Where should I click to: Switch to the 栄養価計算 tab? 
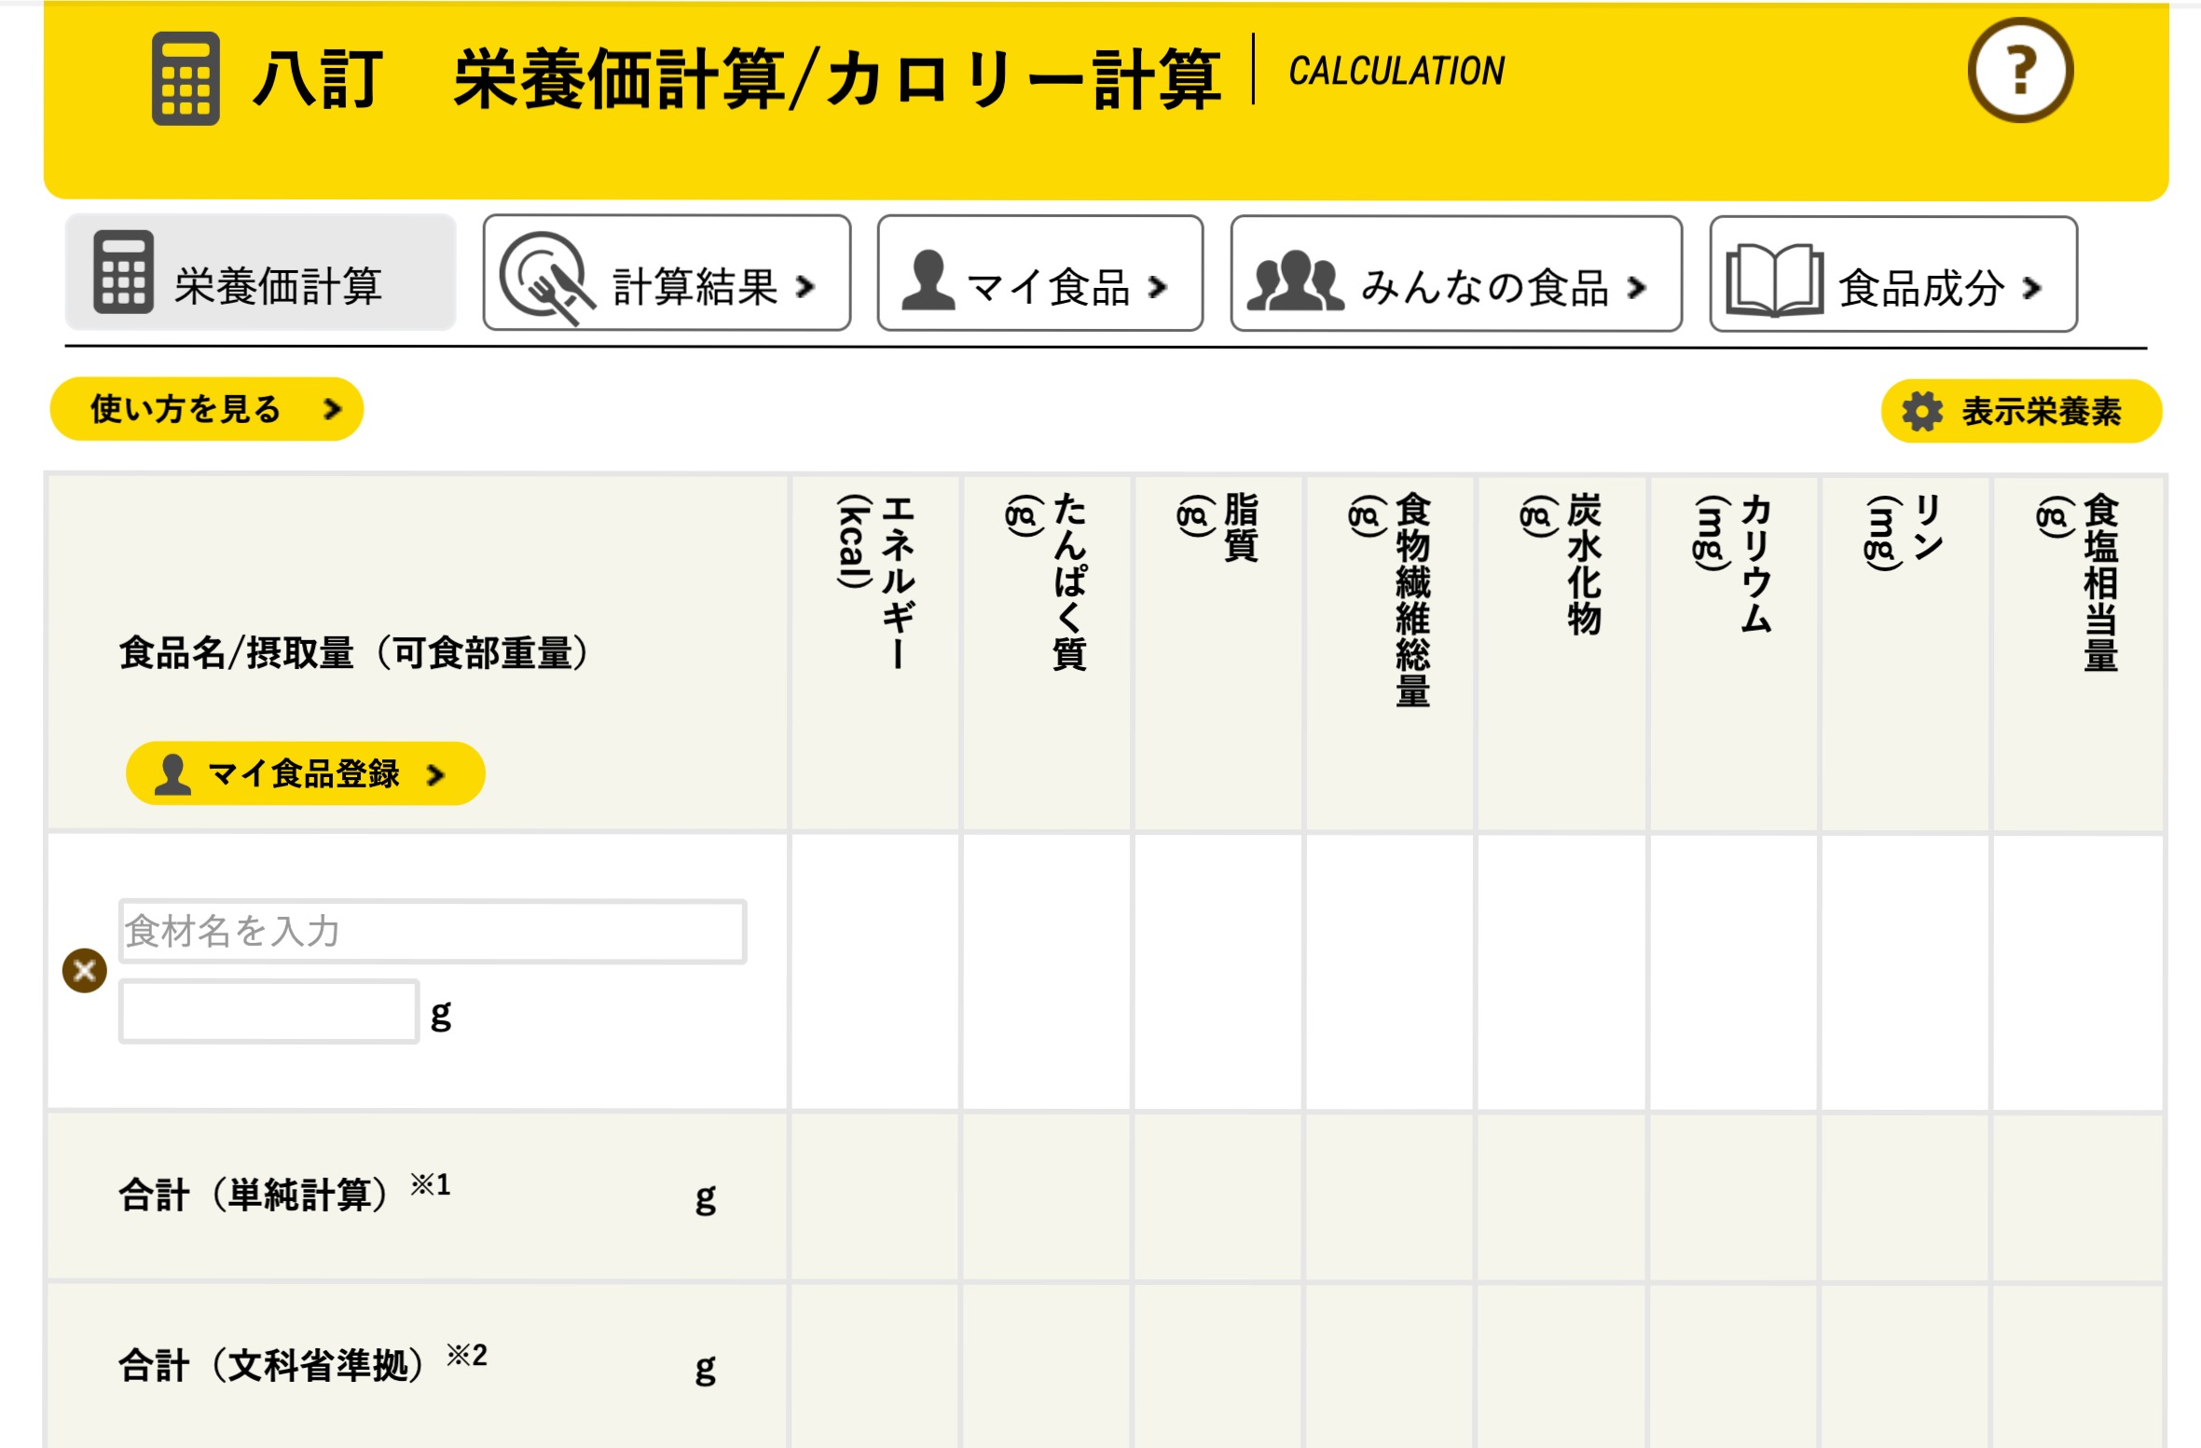260,272
